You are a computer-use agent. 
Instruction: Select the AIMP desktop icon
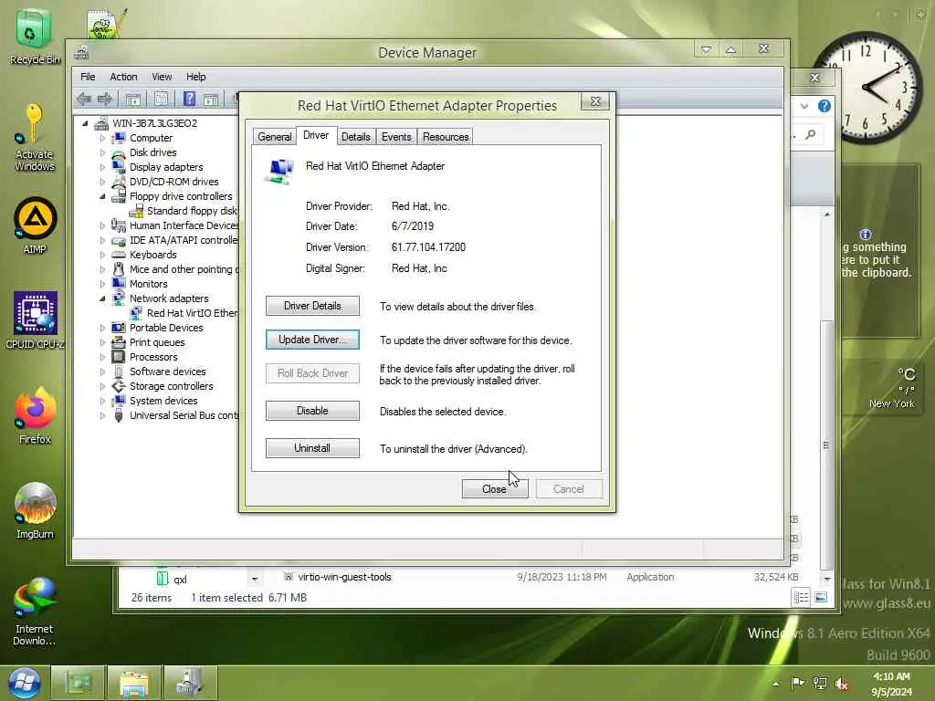pyautogui.click(x=35, y=225)
